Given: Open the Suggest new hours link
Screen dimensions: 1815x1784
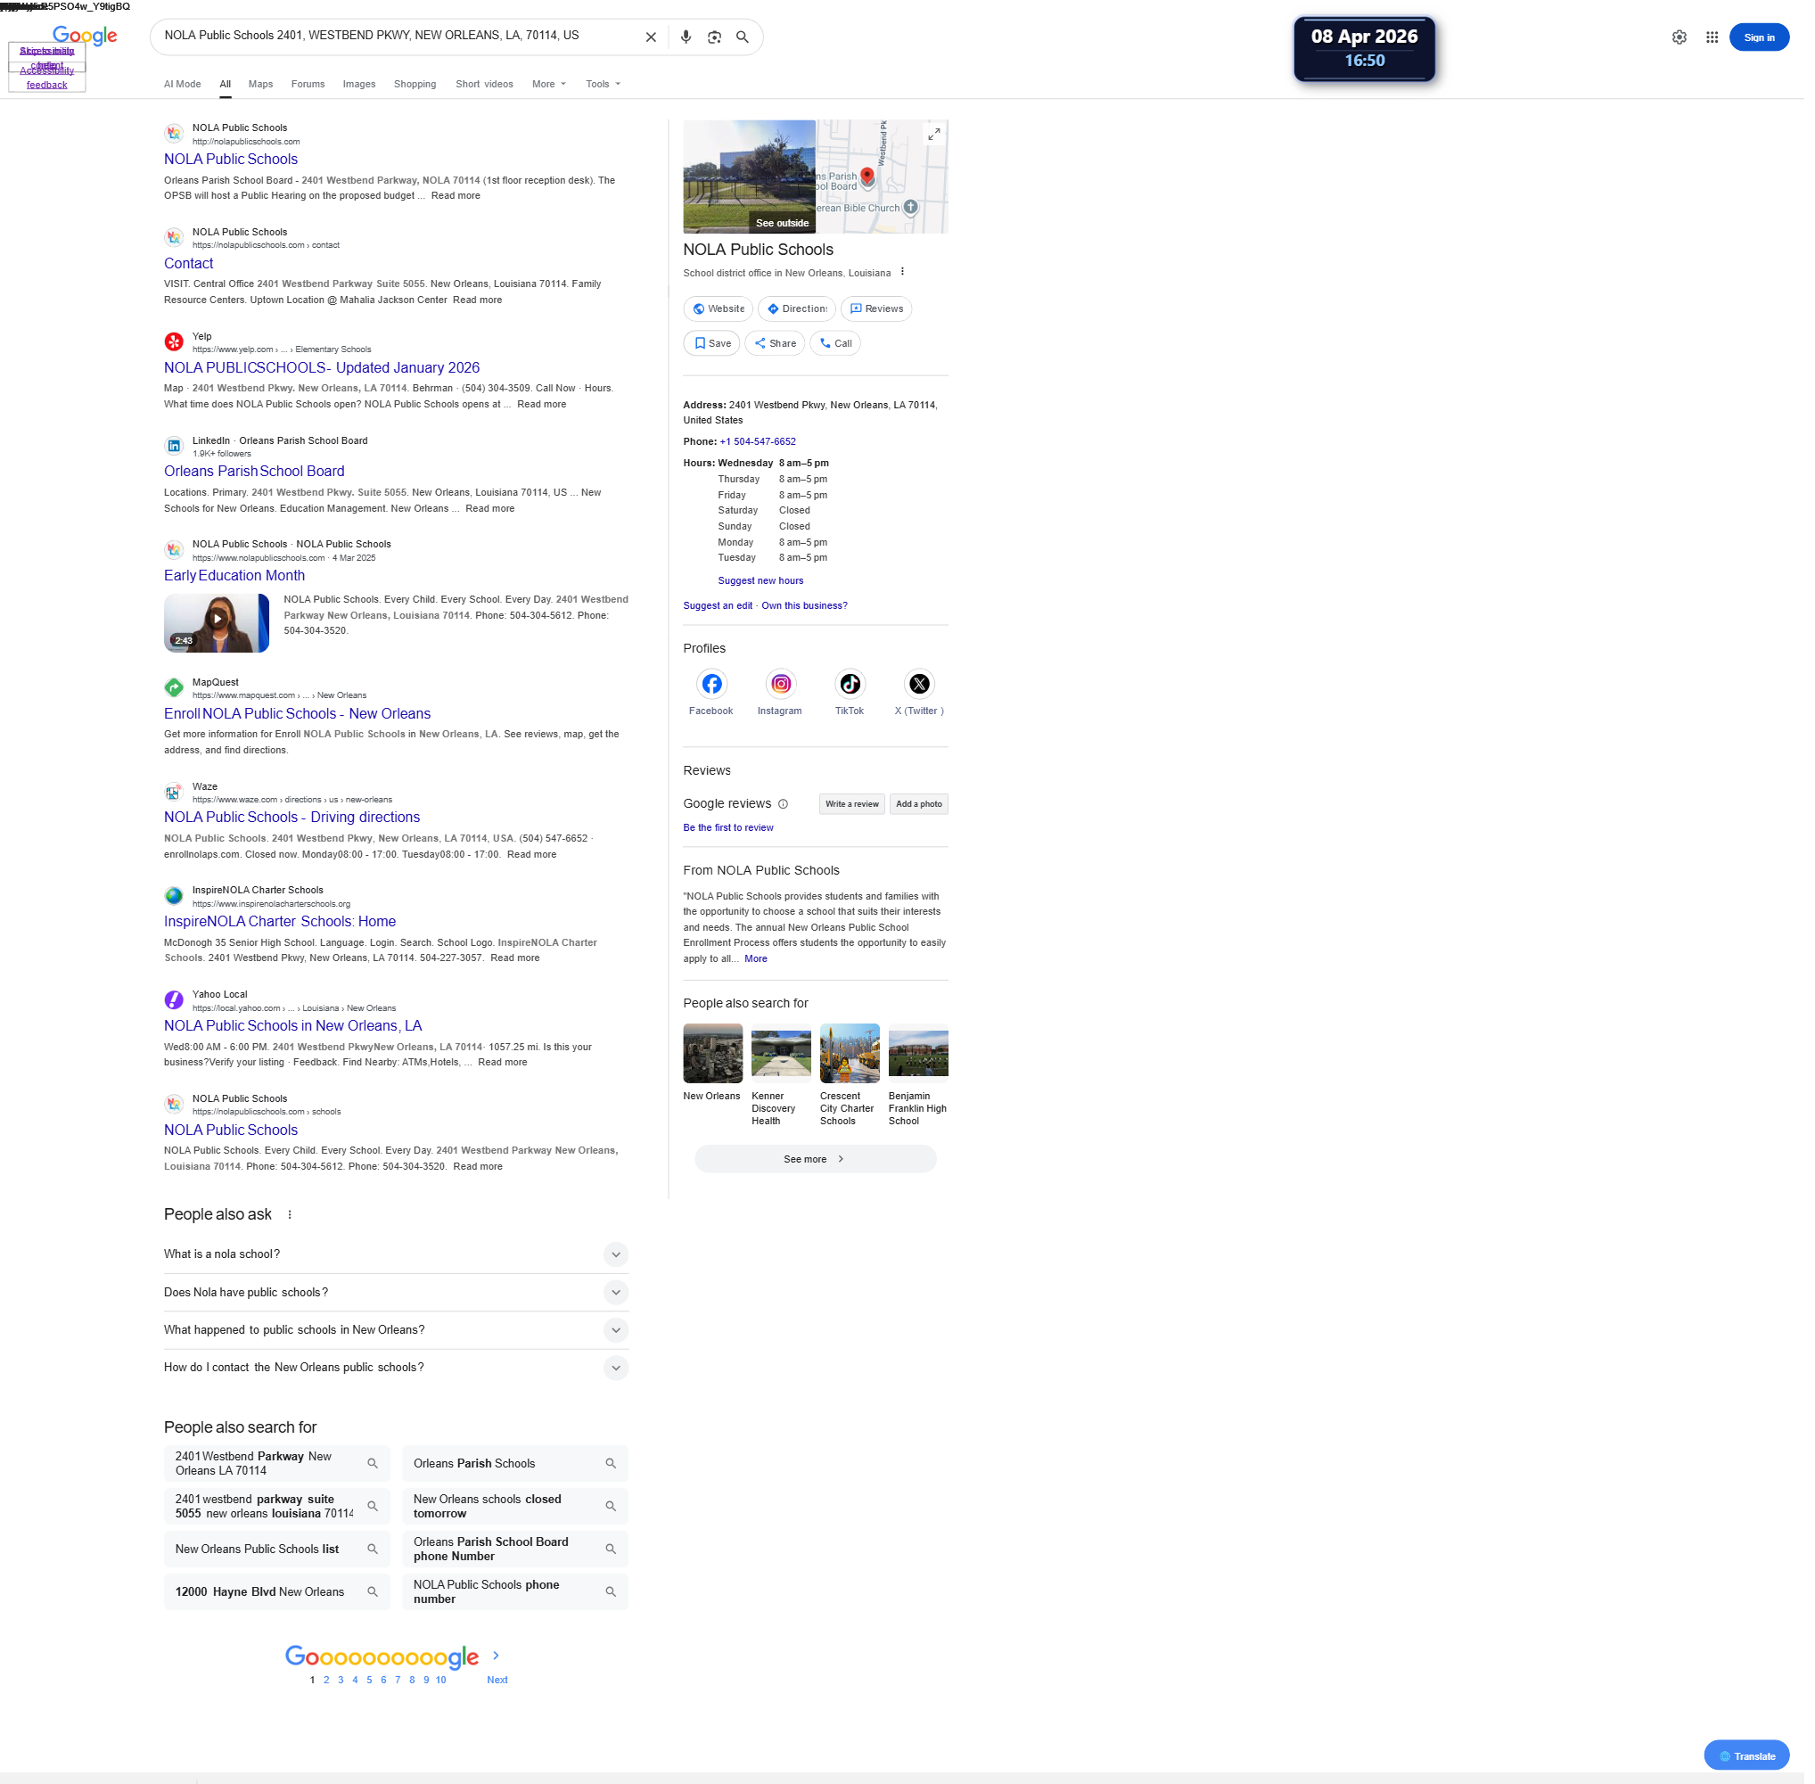Looking at the screenshot, I should click(760, 581).
